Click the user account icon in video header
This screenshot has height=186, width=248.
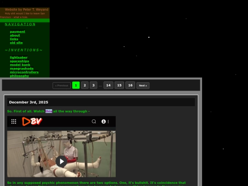(x=104, y=121)
